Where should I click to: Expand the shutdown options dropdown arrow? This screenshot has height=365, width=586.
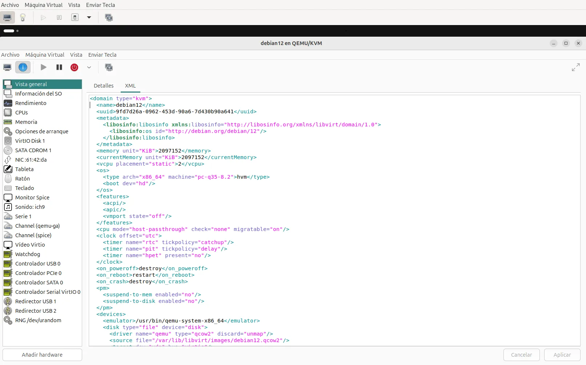89,67
